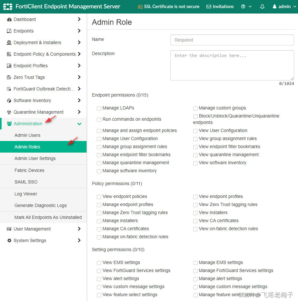Check Block/Unblock/Quarantine/Unquarantine endpoints
This screenshot has width=298, height=301.
pos(195,117)
